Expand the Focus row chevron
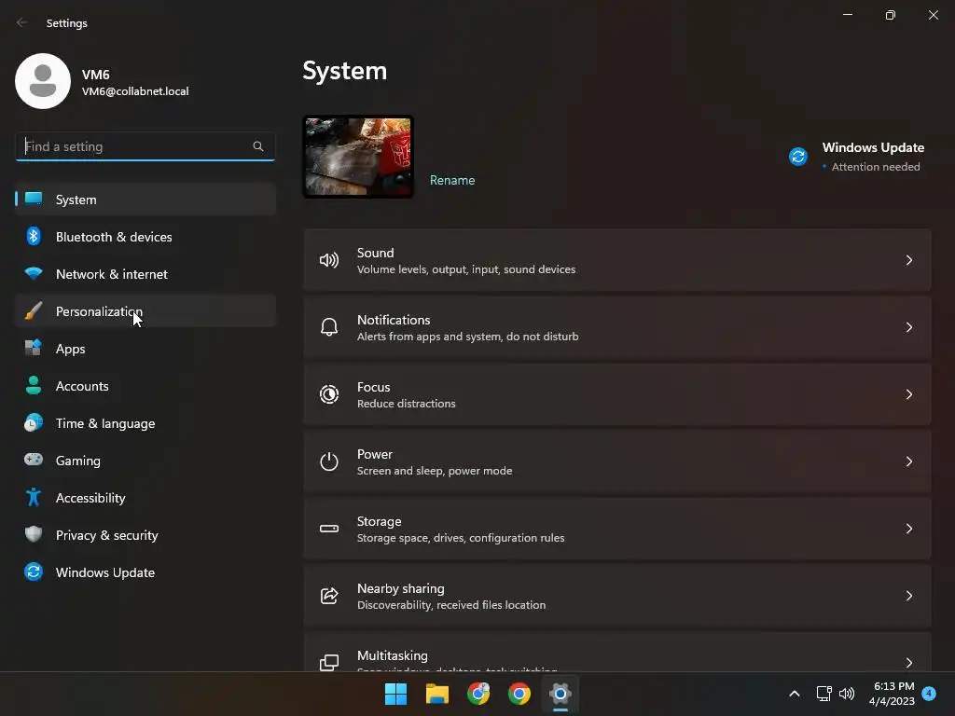This screenshot has height=716, width=955. pyautogui.click(x=908, y=394)
